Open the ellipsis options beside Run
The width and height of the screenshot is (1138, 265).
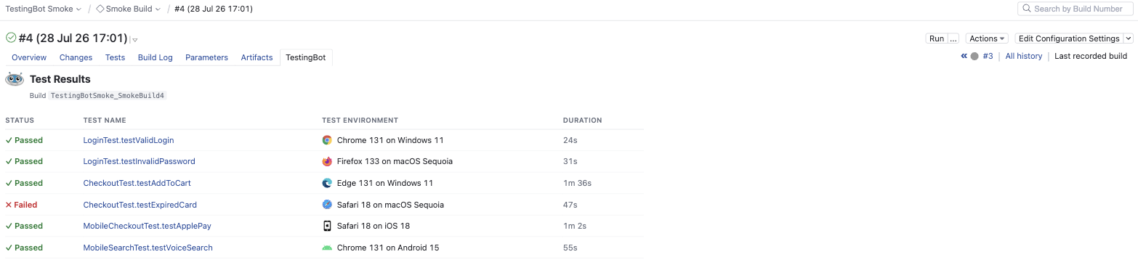(x=953, y=38)
